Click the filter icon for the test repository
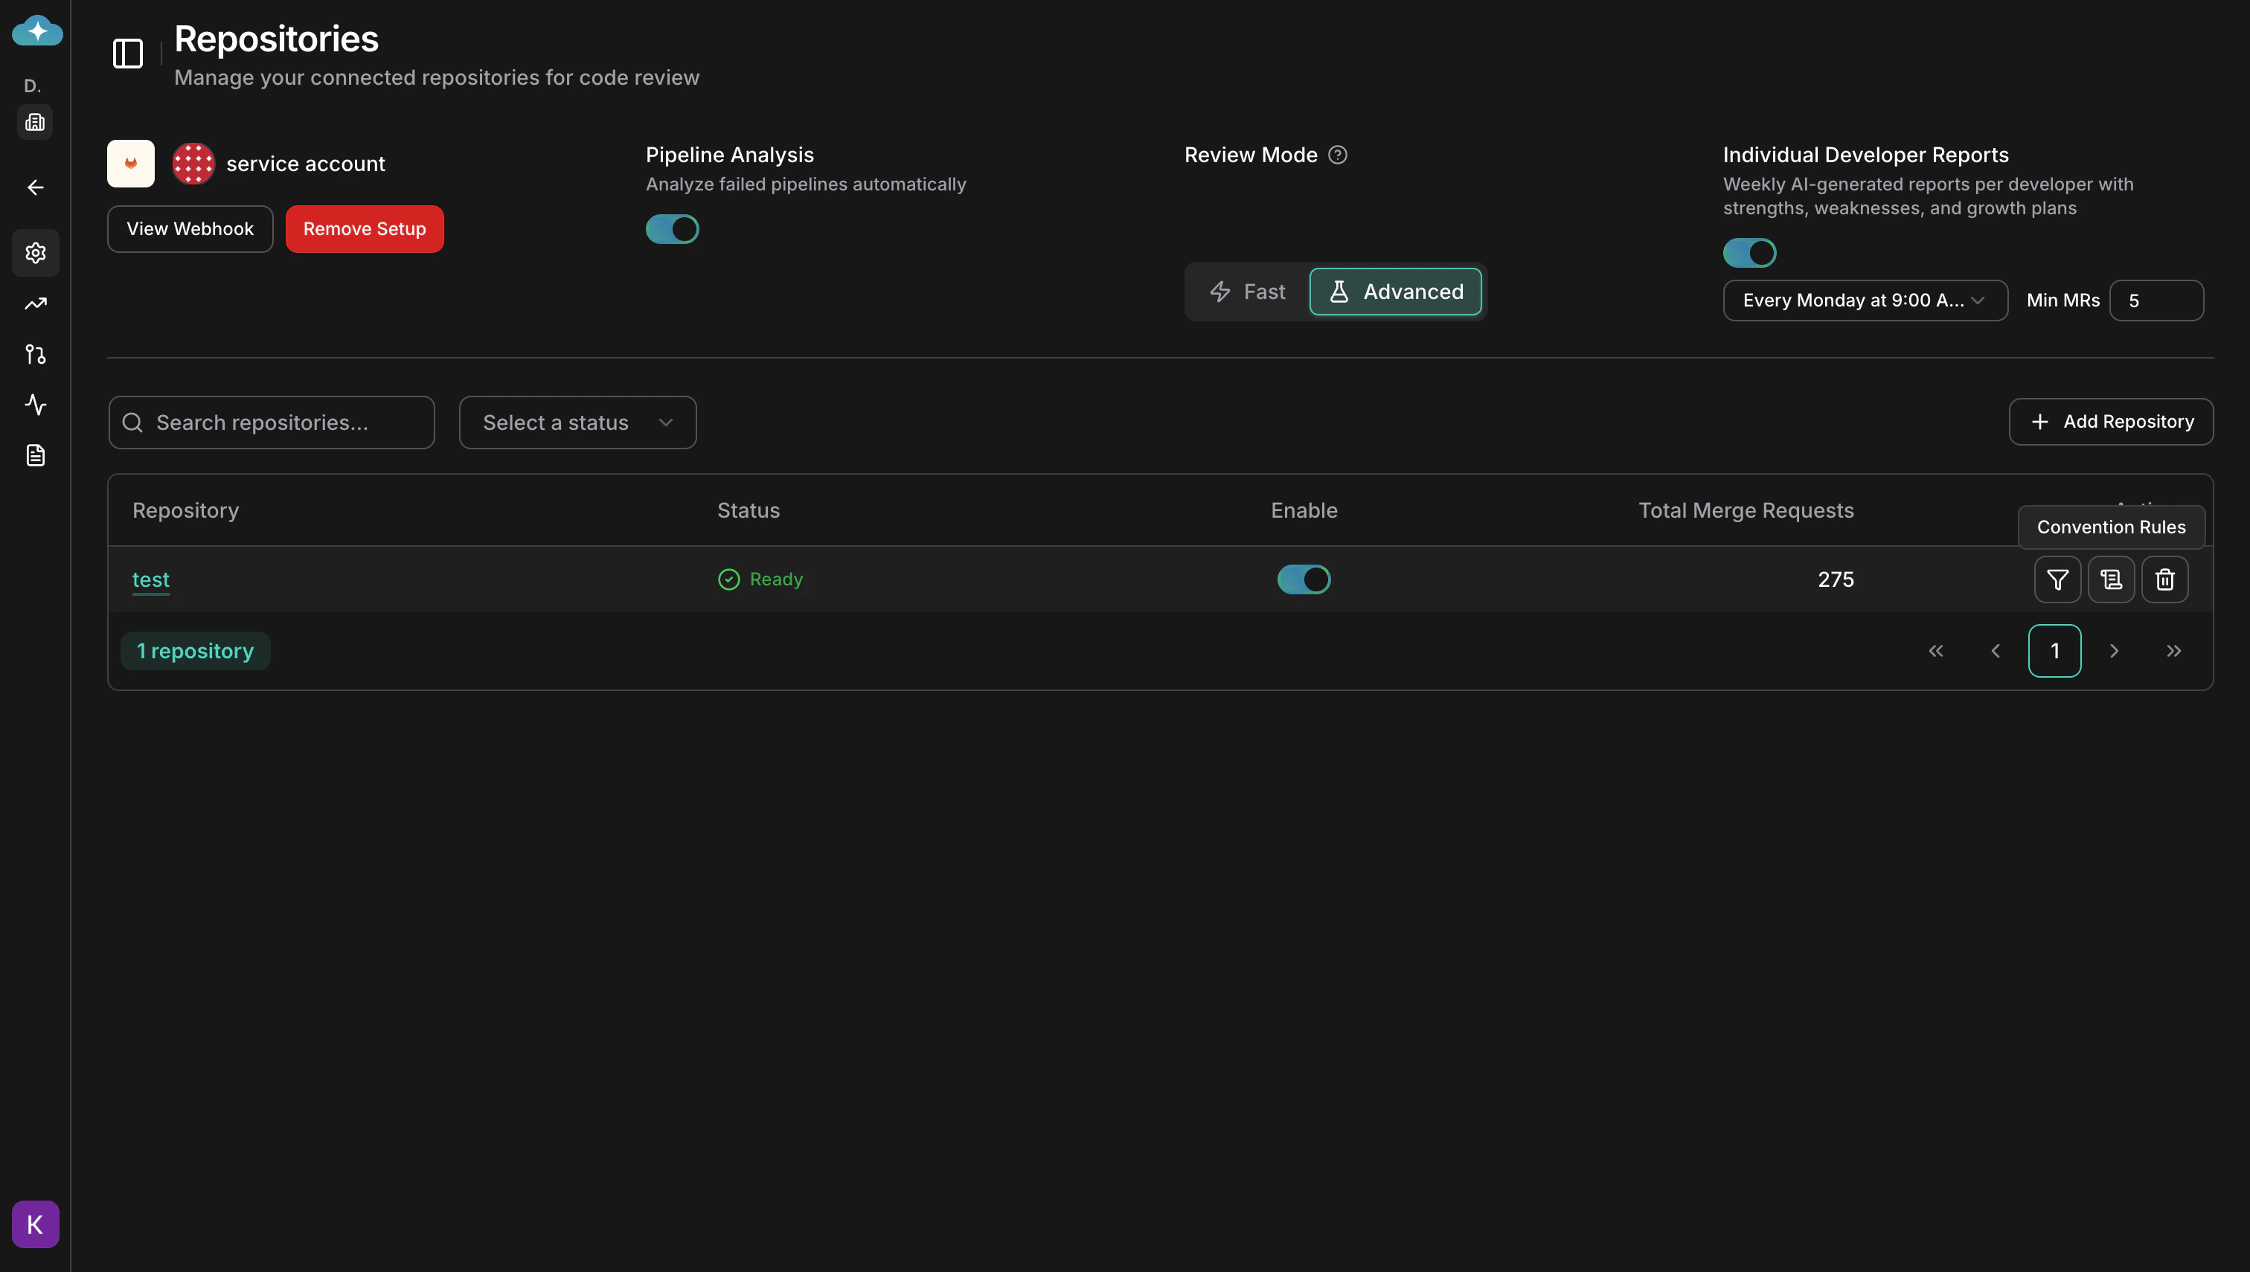The width and height of the screenshot is (2250, 1272). tap(2058, 579)
